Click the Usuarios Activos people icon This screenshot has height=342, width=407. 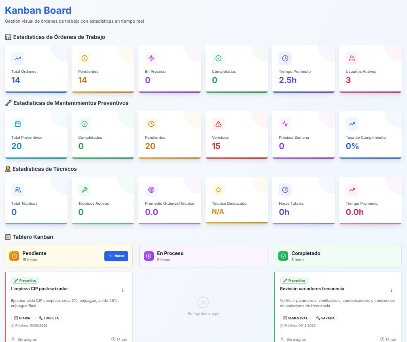[x=352, y=58]
